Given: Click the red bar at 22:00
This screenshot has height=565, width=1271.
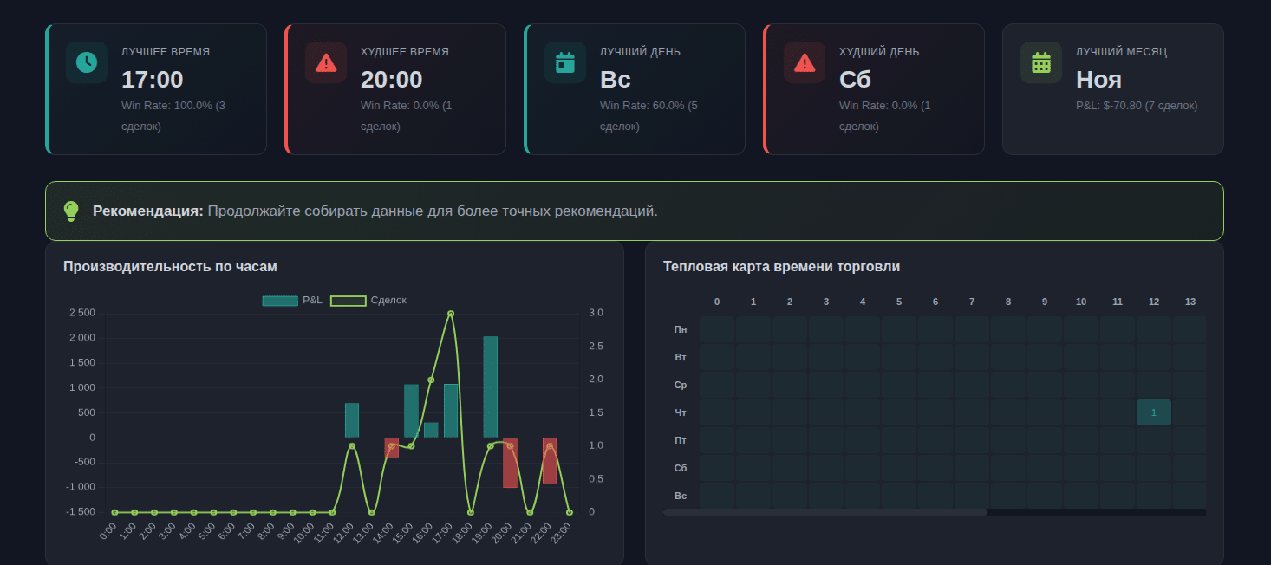Looking at the screenshot, I should tap(550, 461).
